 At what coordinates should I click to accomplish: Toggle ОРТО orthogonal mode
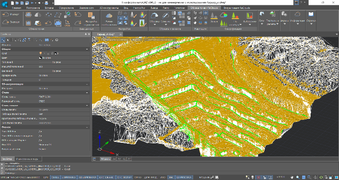tap(138, 178)
